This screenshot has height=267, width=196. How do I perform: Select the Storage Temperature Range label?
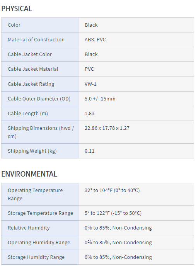[40, 213]
